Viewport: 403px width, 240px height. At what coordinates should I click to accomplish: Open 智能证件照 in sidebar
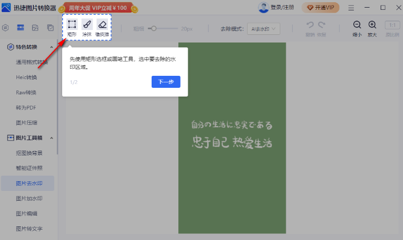(29, 169)
